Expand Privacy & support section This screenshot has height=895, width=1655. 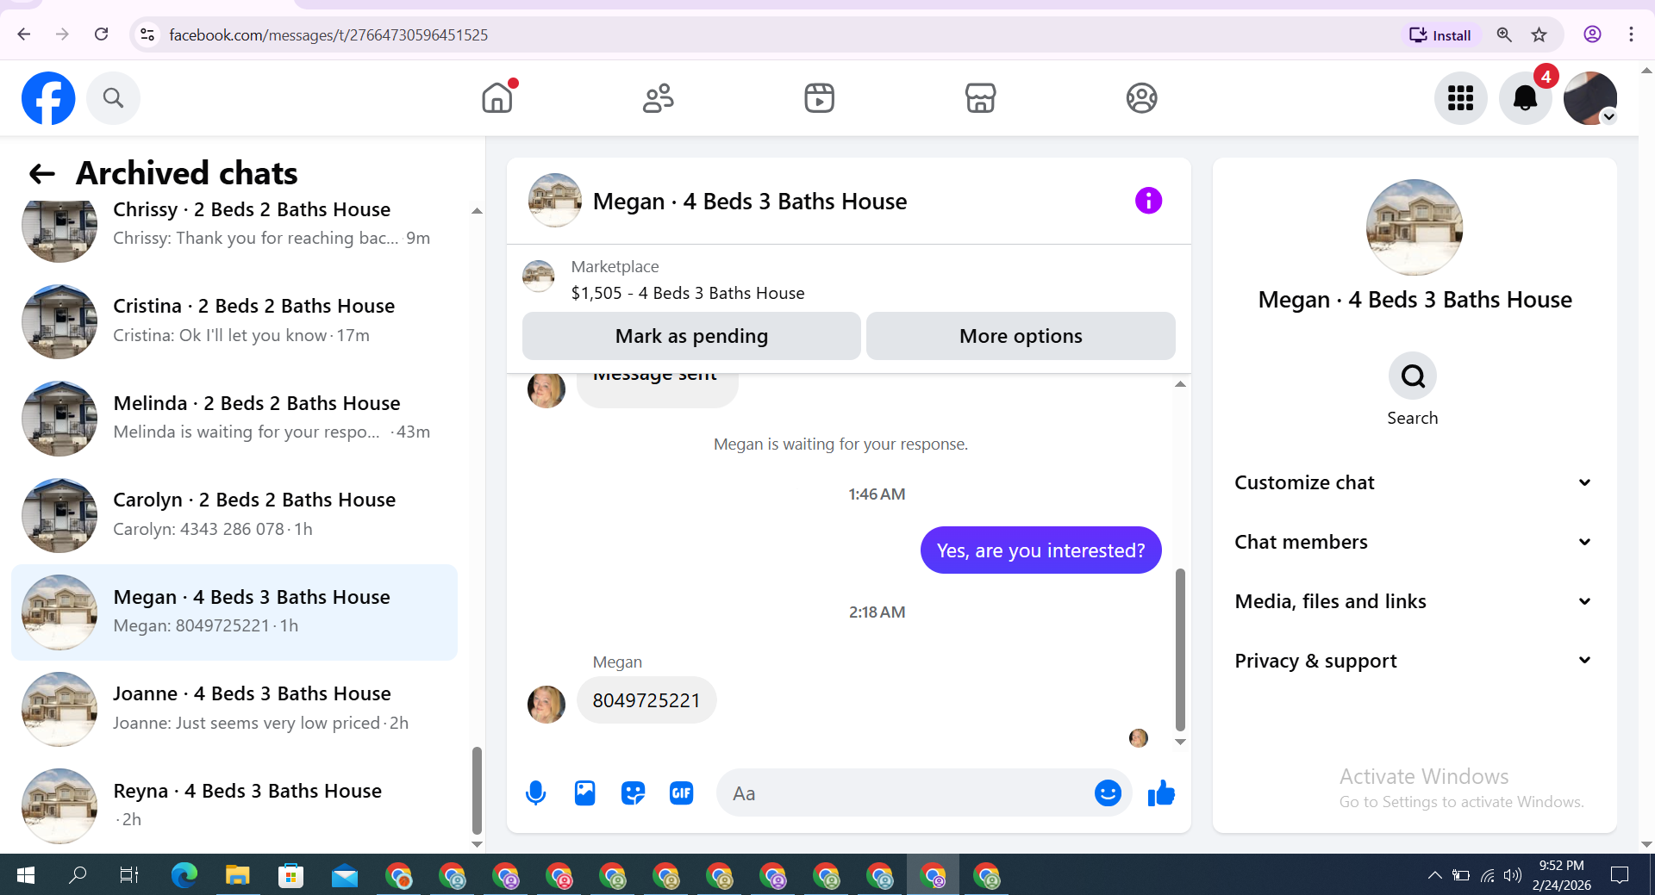[x=1413, y=661]
